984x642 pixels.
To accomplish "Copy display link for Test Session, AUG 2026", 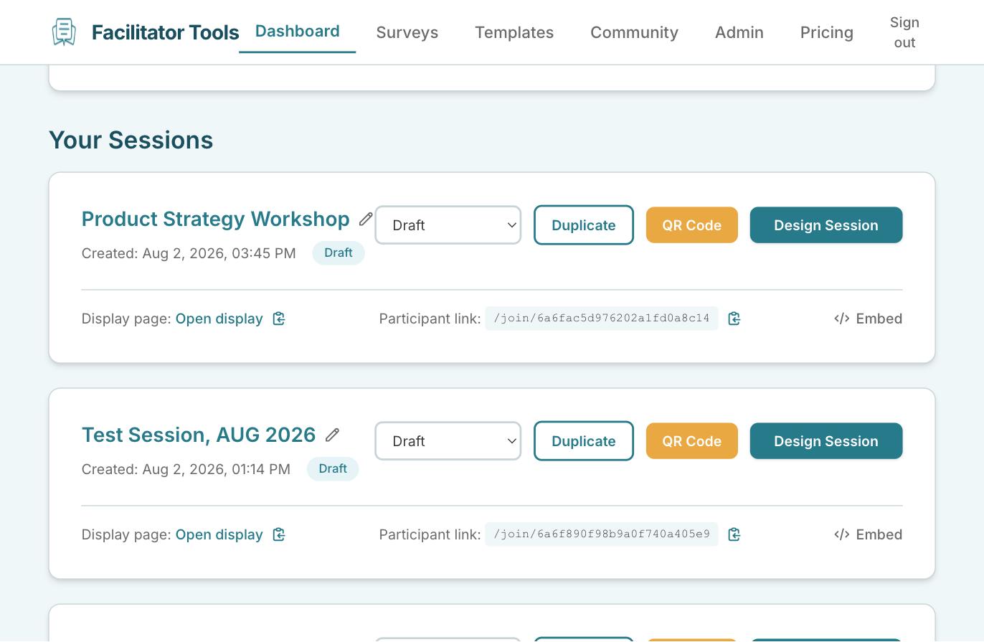I will pos(279,534).
